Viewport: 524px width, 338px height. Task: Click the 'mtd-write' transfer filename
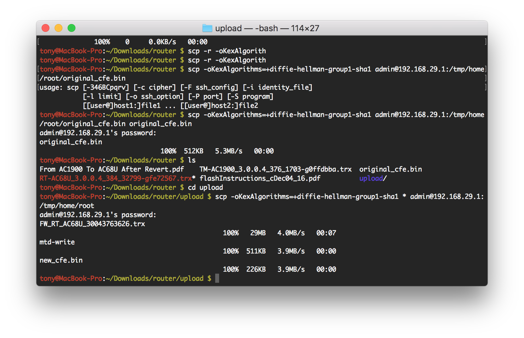pyautogui.click(x=57, y=242)
